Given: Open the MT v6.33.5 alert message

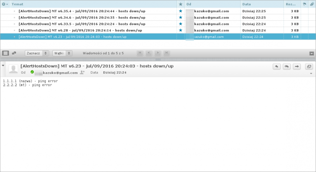Looking at the screenshot, I should 82,24.
